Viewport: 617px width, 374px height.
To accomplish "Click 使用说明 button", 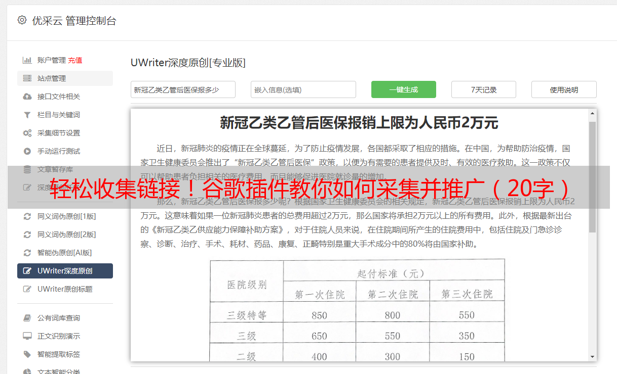I will [x=564, y=89].
